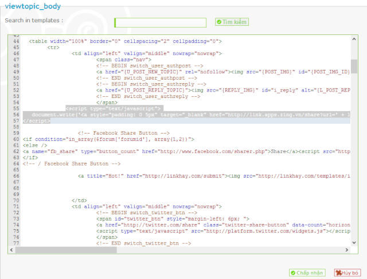Focus the Search in templates input field

coord(161,23)
